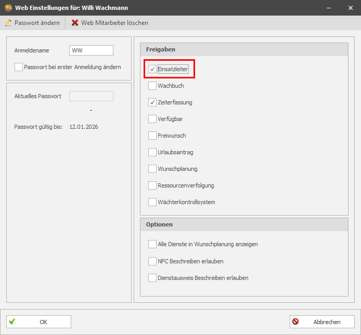
Task: Tick the Ressourcenverfolgung checkbox
Action: click(152, 185)
